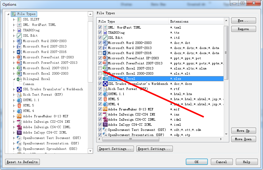Enable Microsoft Excel 2007-2013 checkbox

pos(100,68)
